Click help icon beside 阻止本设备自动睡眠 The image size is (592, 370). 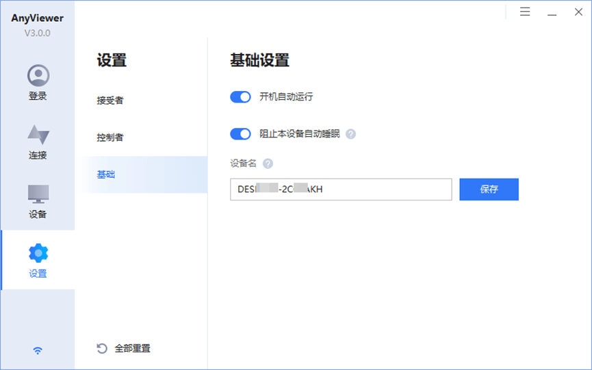click(x=351, y=134)
